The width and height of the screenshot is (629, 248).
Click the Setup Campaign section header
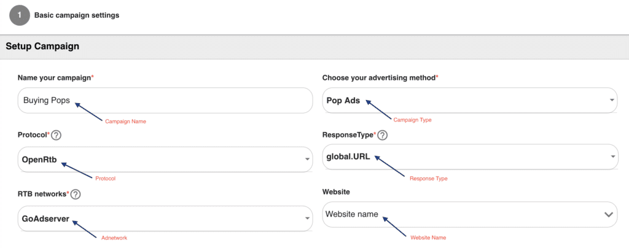[42, 46]
